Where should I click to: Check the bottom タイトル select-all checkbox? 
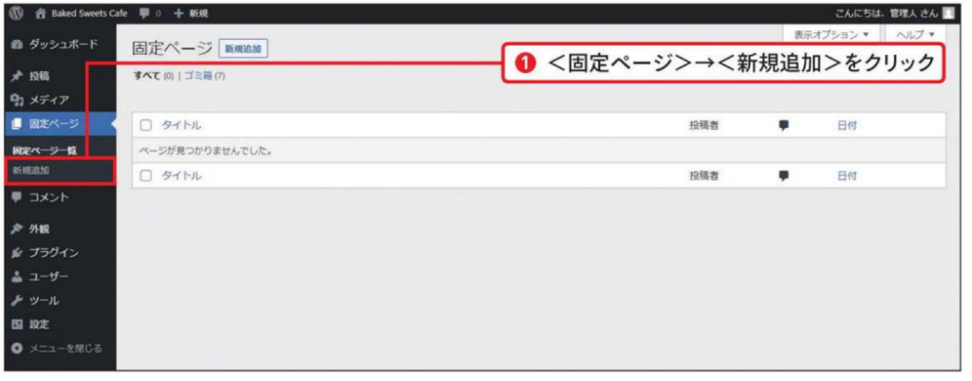click(146, 175)
